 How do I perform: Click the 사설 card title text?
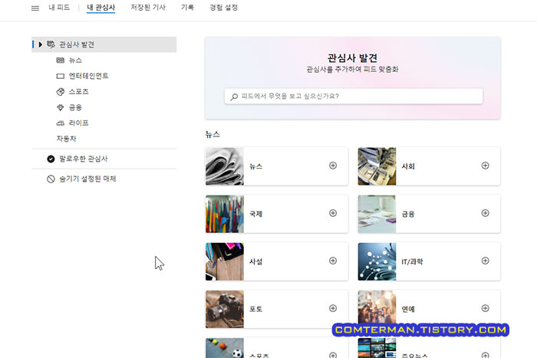(255, 261)
